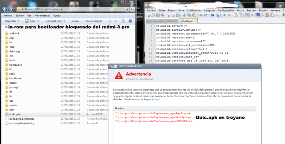Image resolution: width=285 pixels, height=144 pixels.
Task: Open Notepad++ Buscar menu
Action: [x=172, y=10]
